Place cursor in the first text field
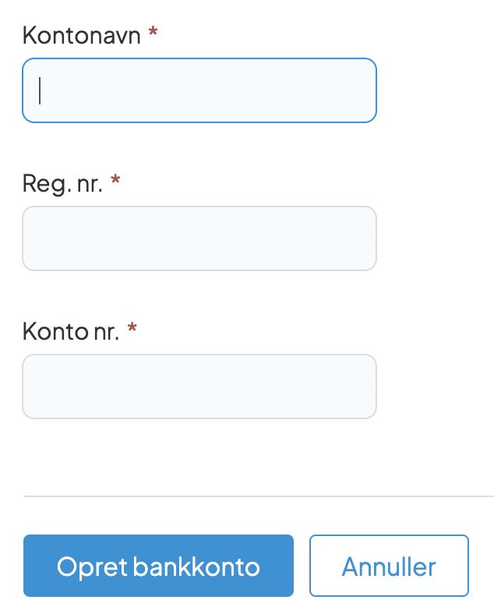This screenshot has height=614, width=494. point(199,90)
